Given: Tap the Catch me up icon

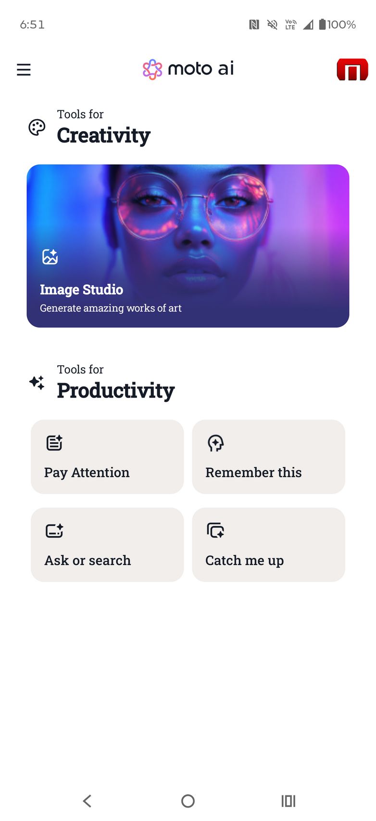Looking at the screenshot, I should 215,530.
